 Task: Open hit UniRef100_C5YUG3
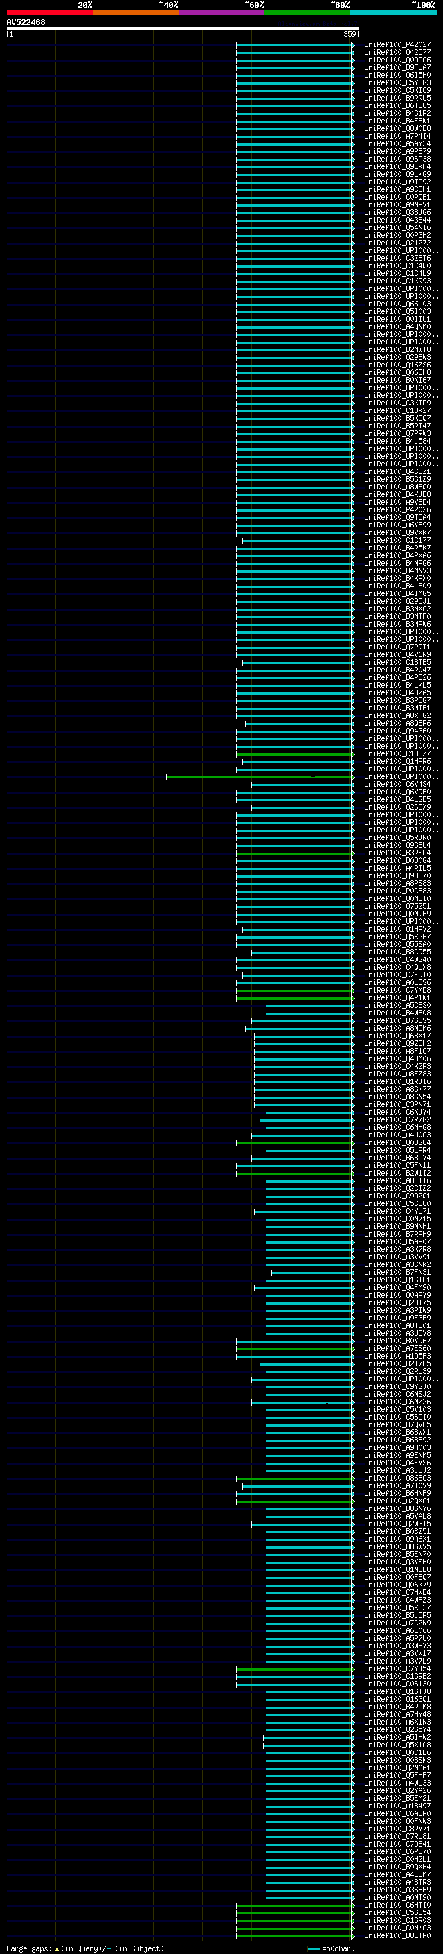[397, 82]
